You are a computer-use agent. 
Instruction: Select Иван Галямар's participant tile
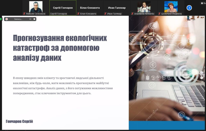[x=117, y=8]
